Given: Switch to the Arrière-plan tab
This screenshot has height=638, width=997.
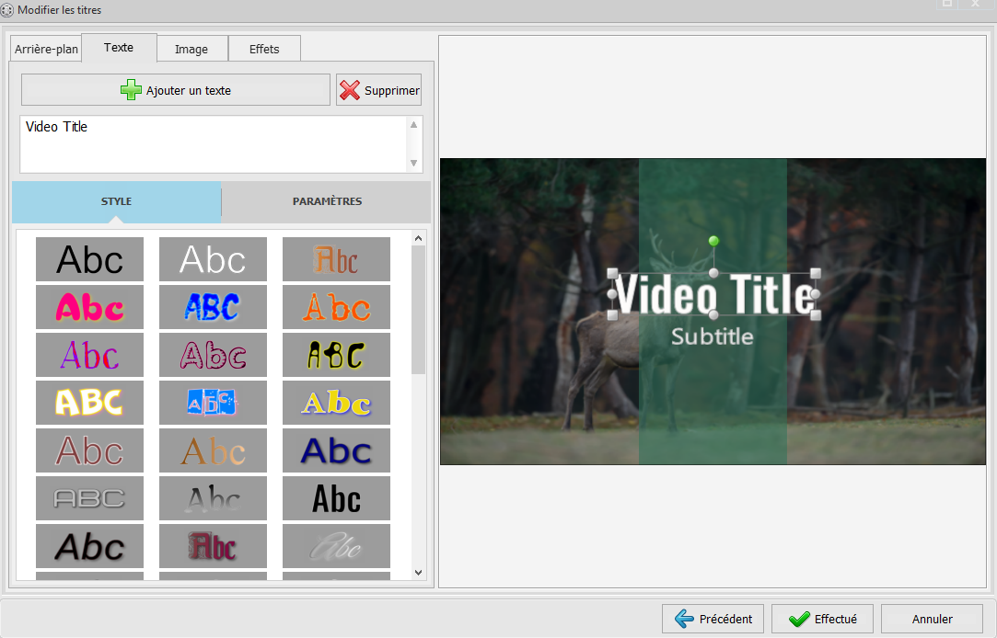Looking at the screenshot, I should click(x=46, y=49).
